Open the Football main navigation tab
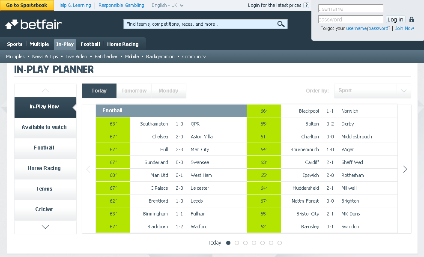 click(x=90, y=44)
